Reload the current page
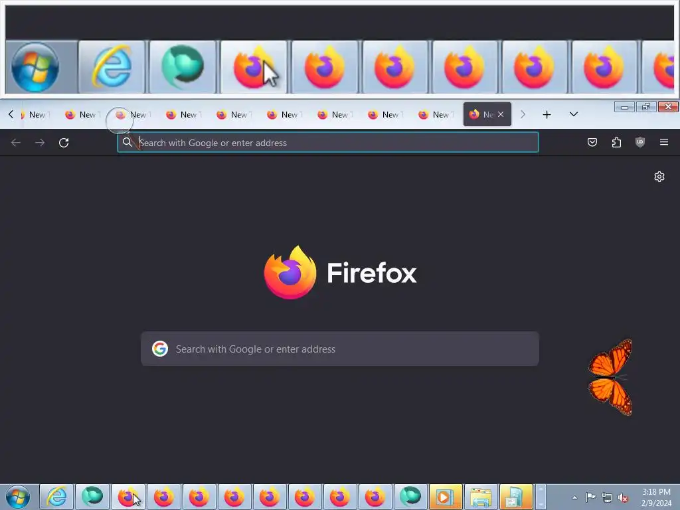The width and height of the screenshot is (680, 510). [64, 143]
